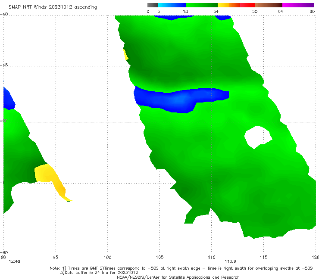Image resolution: width=319 pixels, height=280 pixels.
Task: Click the longitude label 115
Action: click(x=264, y=257)
